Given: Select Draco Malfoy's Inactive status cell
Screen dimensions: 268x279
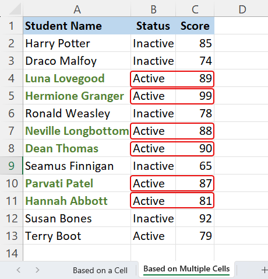Looking at the screenshot, I should tap(153, 61).
